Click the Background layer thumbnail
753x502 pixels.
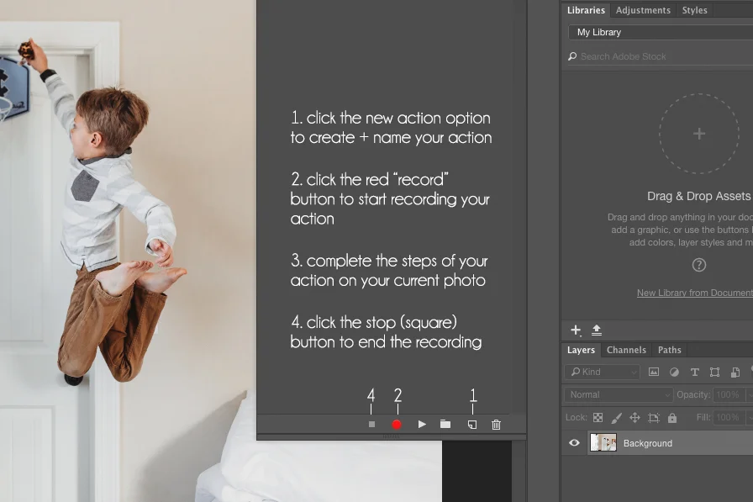pos(603,443)
